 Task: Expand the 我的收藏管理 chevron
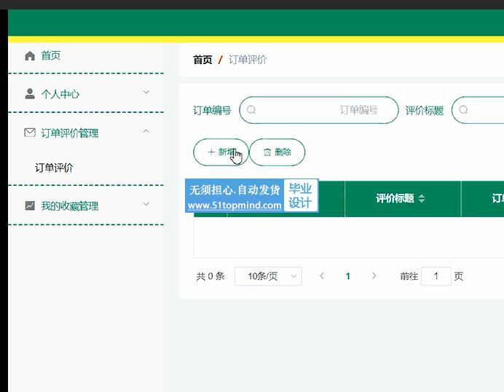[x=146, y=205]
